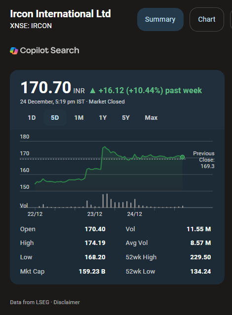The height and width of the screenshot is (315, 232).
Task: Click the Low value 168.20
Action: (95, 257)
